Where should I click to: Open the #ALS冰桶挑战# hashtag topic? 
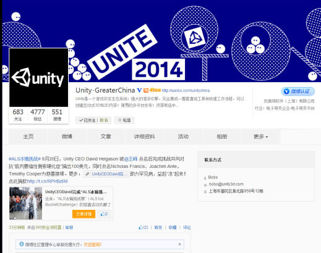pos(25,159)
